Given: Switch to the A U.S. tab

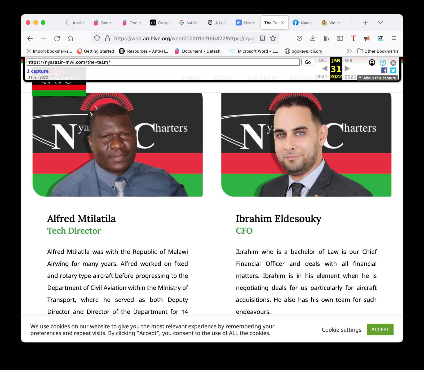Looking at the screenshot, I should point(217,23).
